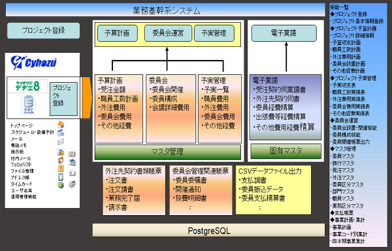Open the clipboard checklist icon
392x251 pixels.
pos(61,177)
